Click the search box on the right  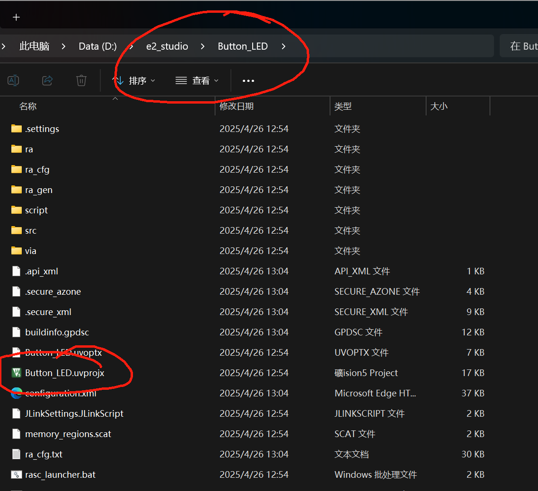tap(519, 46)
